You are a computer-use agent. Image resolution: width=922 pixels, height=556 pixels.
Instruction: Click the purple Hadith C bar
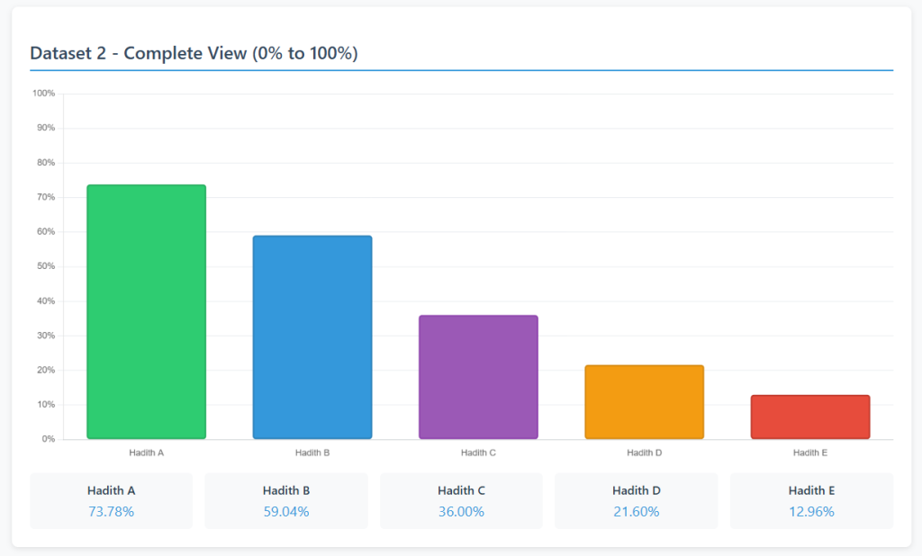[x=478, y=377]
